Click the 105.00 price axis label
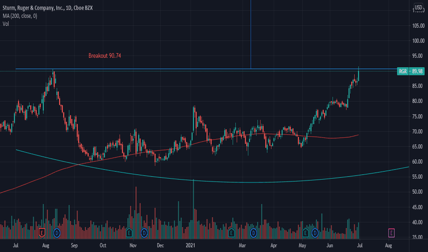The image size is (428, 252). [x=418, y=26]
